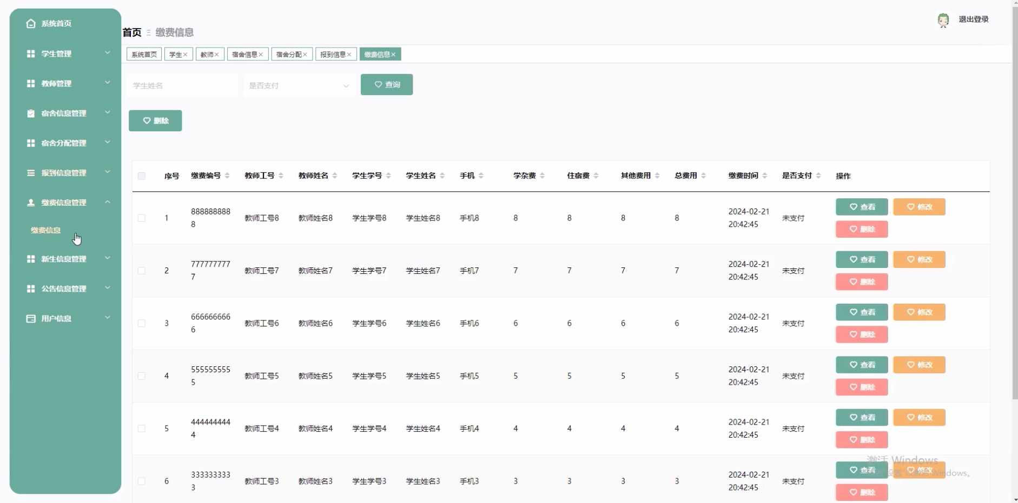Click the 教师管理 grid icon
This screenshot has height=503, width=1018.
pos(31,83)
